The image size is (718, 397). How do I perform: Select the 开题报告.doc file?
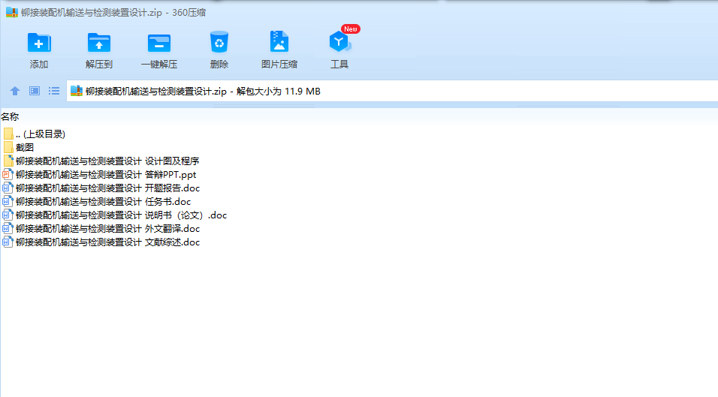[x=101, y=188]
